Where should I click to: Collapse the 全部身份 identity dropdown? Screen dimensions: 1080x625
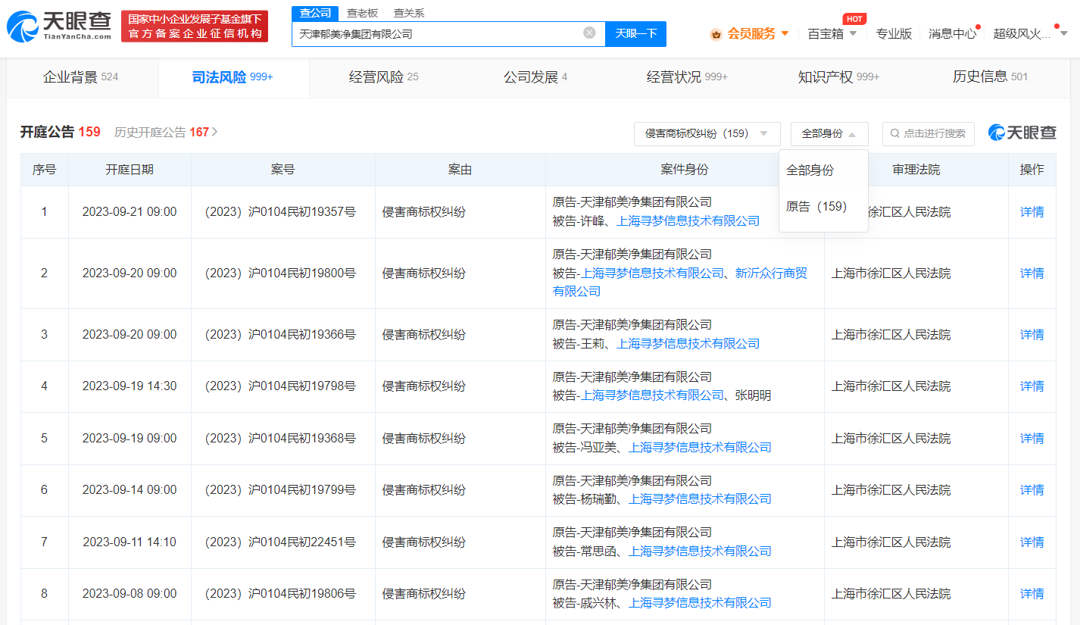[829, 133]
